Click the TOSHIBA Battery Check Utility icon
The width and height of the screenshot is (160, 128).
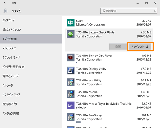[70, 34]
